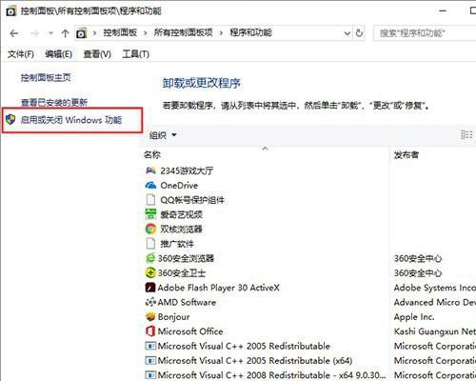
Task: Click the control panel icon in address bar
Action: tap(81, 33)
